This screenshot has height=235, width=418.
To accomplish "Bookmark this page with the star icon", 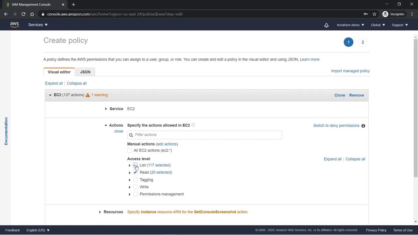I will [375, 14].
